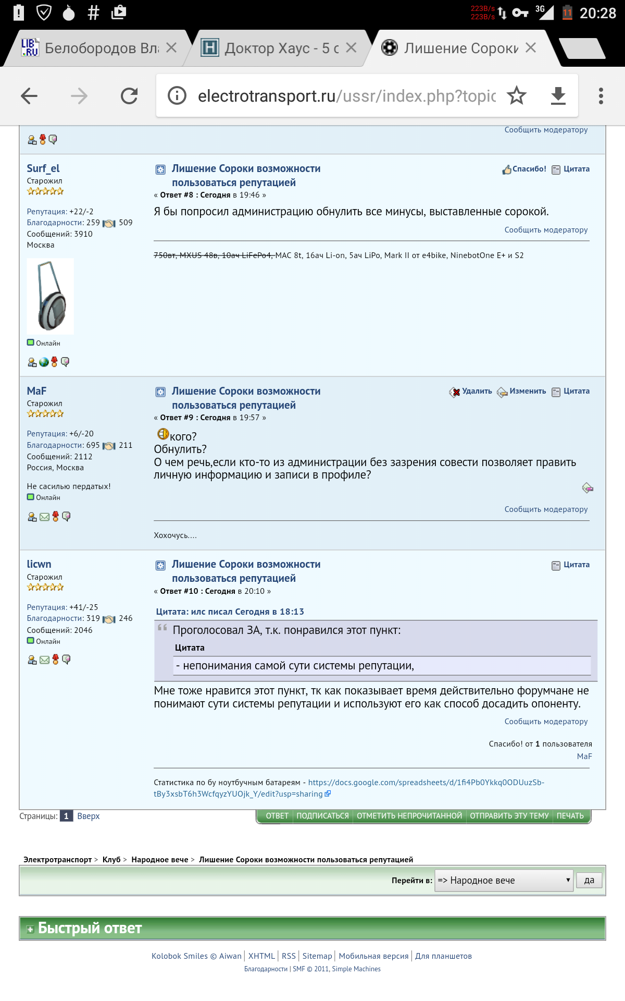The width and height of the screenshot is (625, 1001).
Task: Open the Перейти в forum dropdown
Action: click(x=504, y=880)
